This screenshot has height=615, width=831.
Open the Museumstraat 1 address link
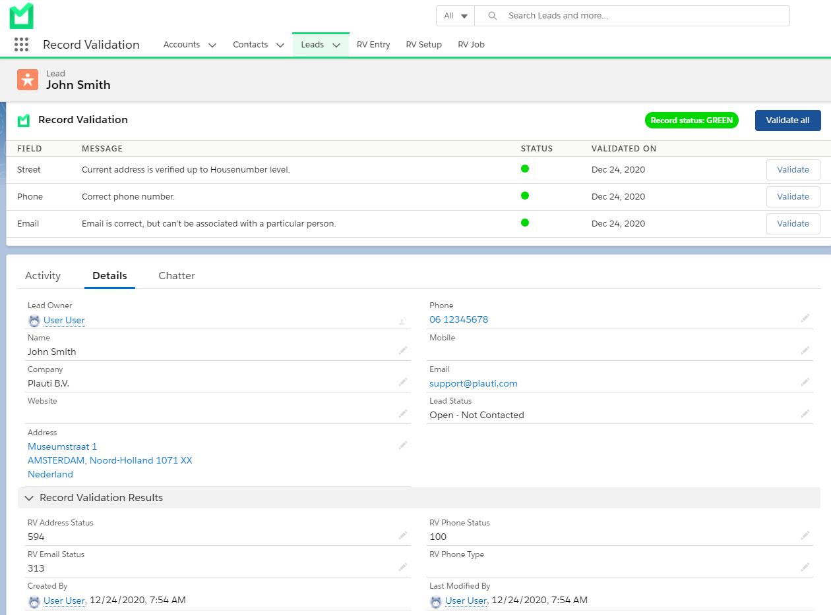pos(62,446)
